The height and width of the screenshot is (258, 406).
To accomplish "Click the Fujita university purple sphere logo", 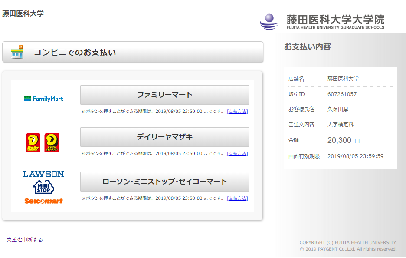I will click(x=269, y=22).
